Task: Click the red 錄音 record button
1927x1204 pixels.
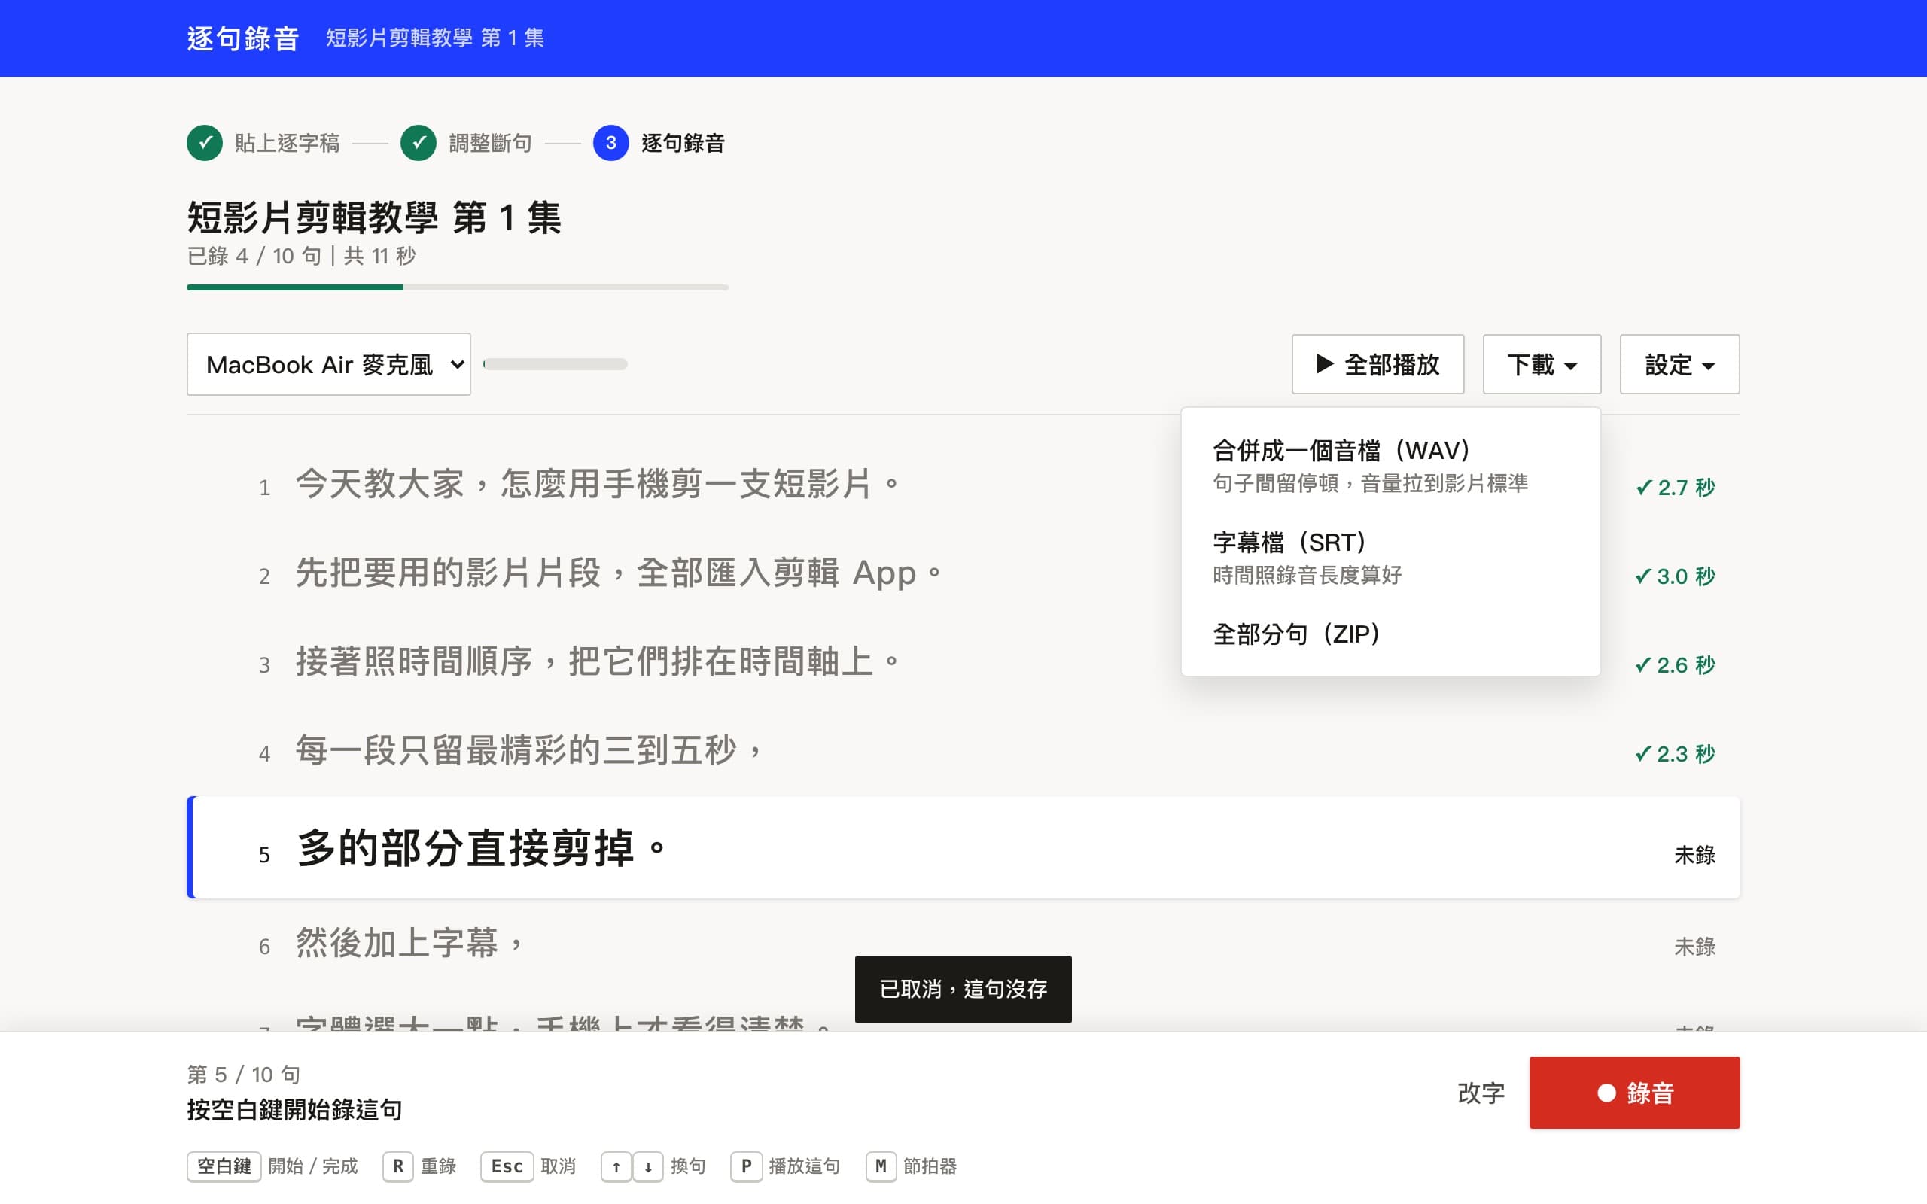Action: (x=1634, y=1093)
